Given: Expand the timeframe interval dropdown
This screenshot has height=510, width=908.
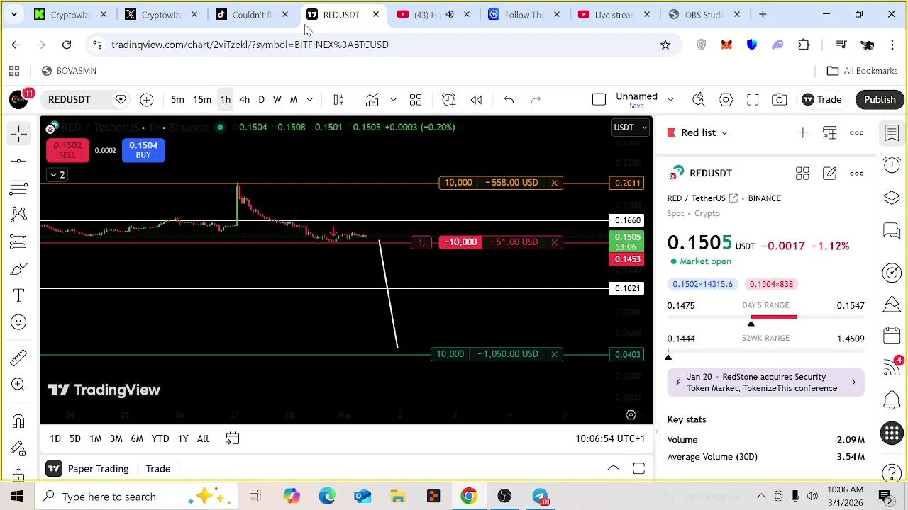Looking at the screenshot, I should pyautogui.click(x=309, y=100).
